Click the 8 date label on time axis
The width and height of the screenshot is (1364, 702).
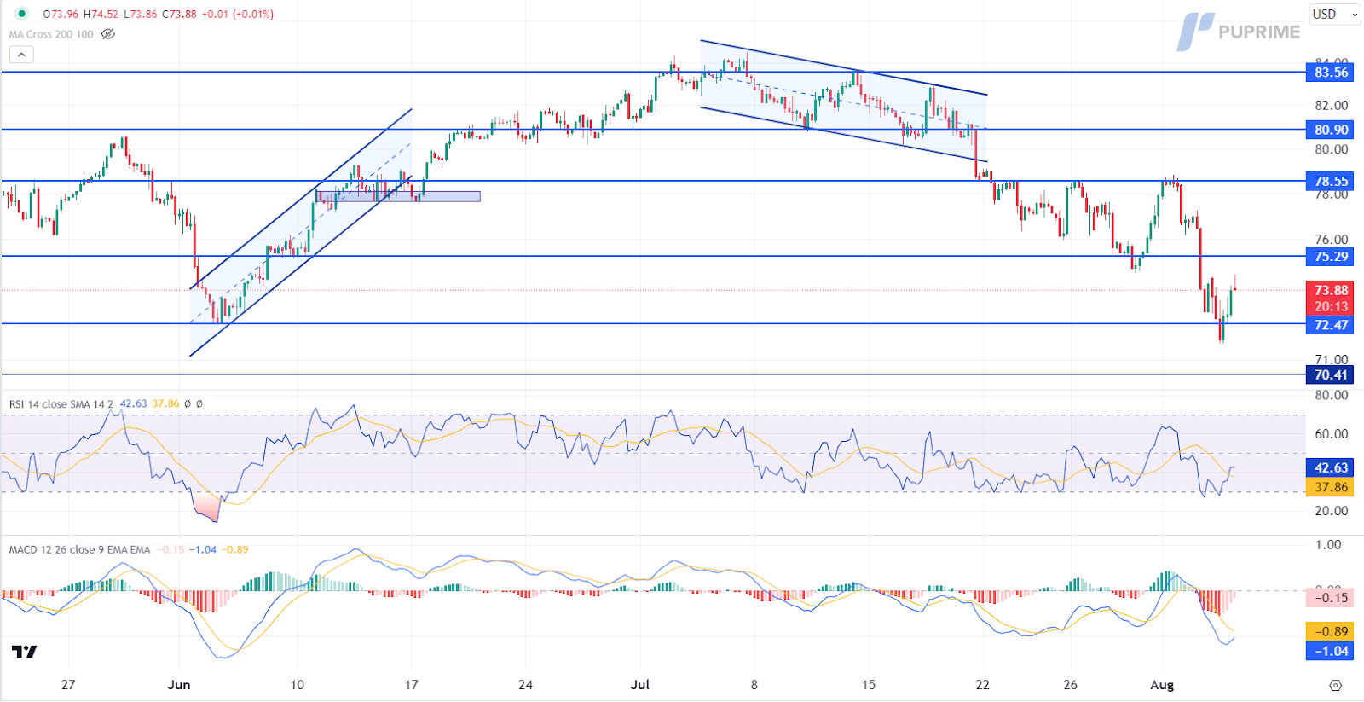(754, 685)
